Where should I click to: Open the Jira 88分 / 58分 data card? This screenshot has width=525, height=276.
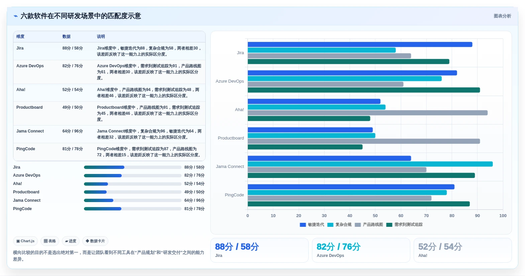point(259,250)
